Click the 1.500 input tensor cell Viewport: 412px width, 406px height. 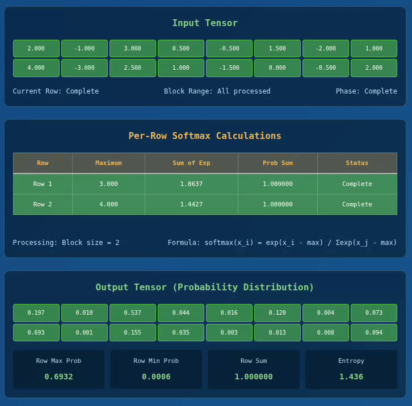(x=278, y=49)
